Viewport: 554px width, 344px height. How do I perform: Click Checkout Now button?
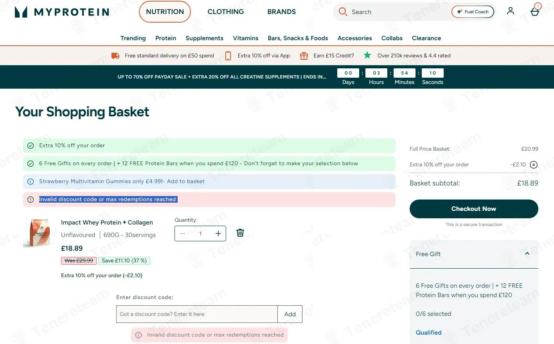tap(474, 209)
